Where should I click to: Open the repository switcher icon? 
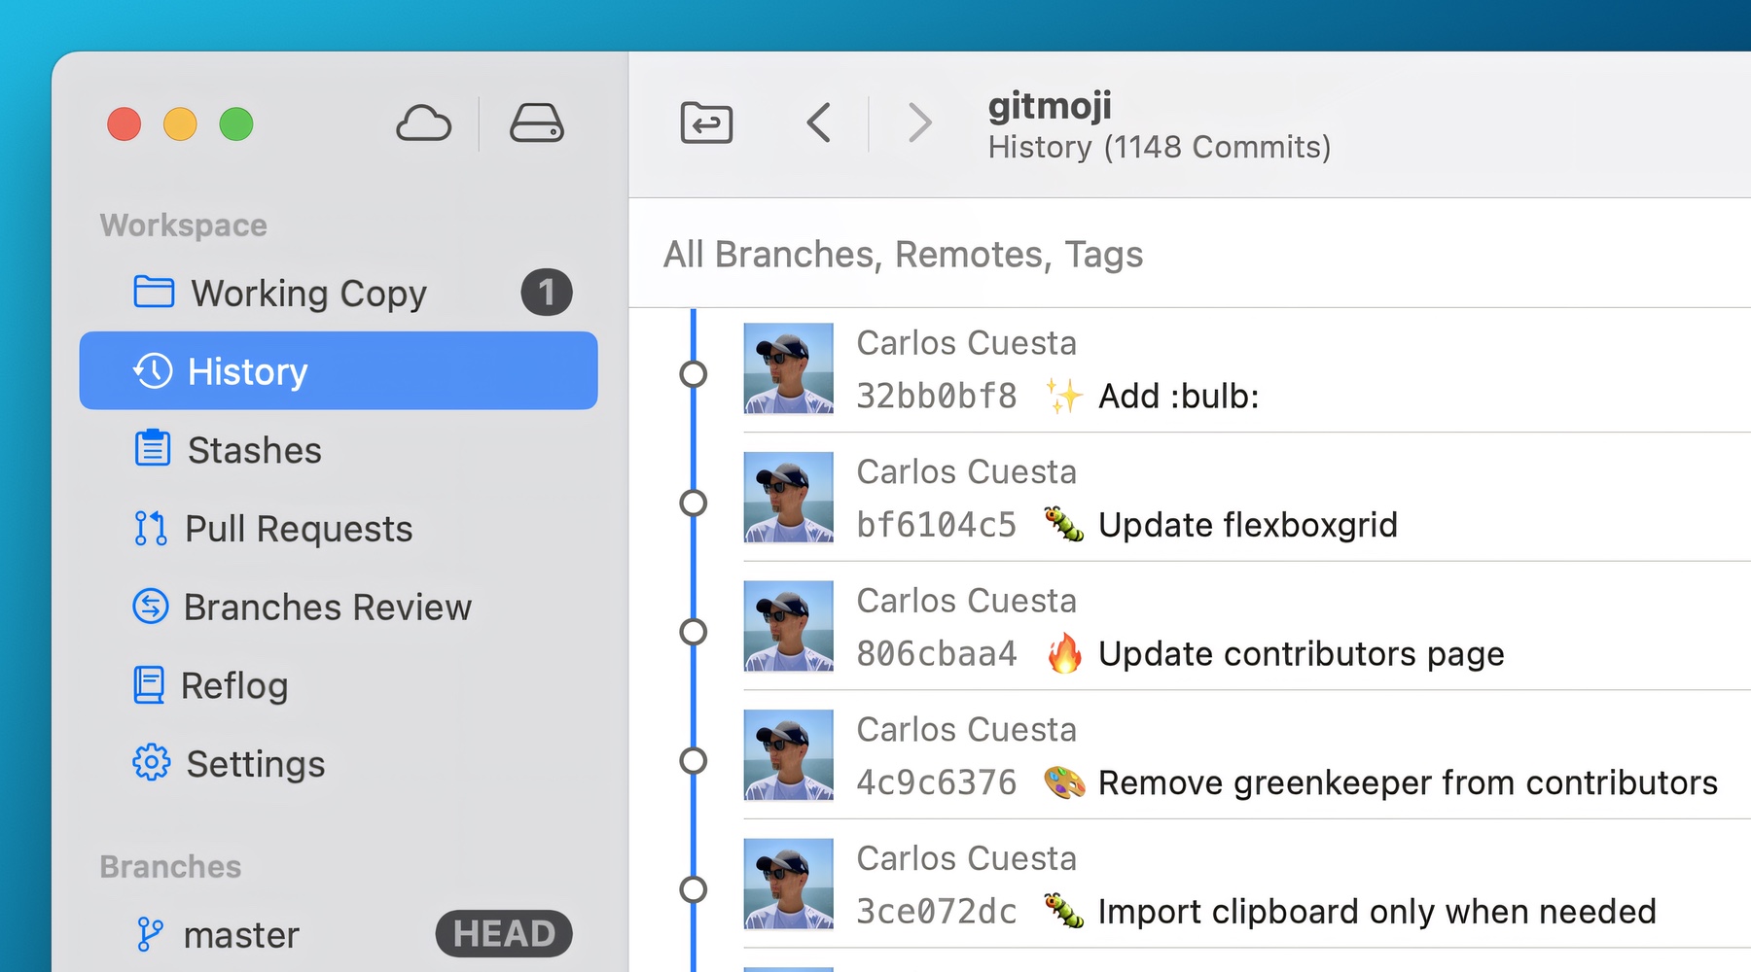tap(707, 122)
